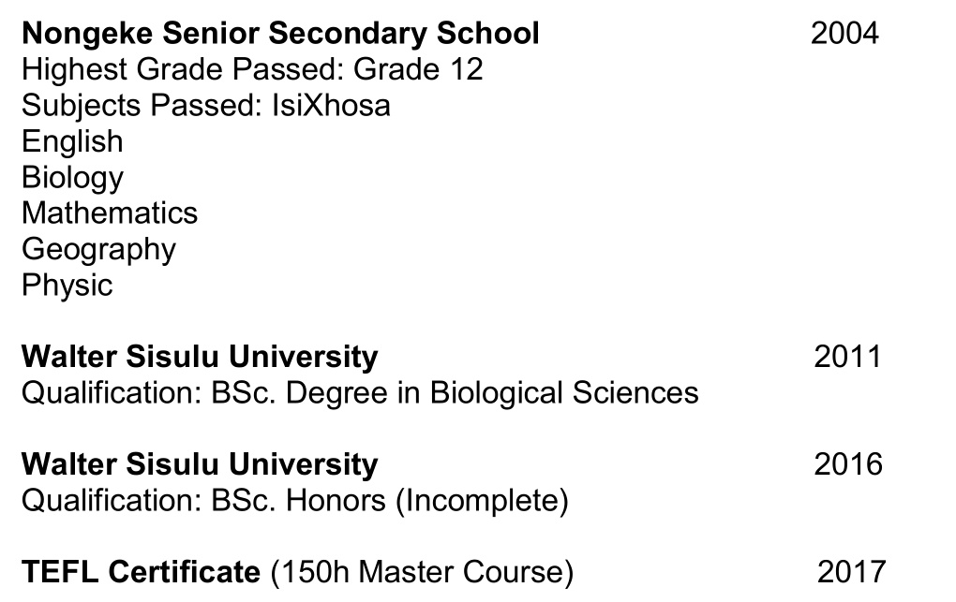Viewport: 956px width, 602px height.
Task: Click the Highest Grade Passed line
Action: 252,69
